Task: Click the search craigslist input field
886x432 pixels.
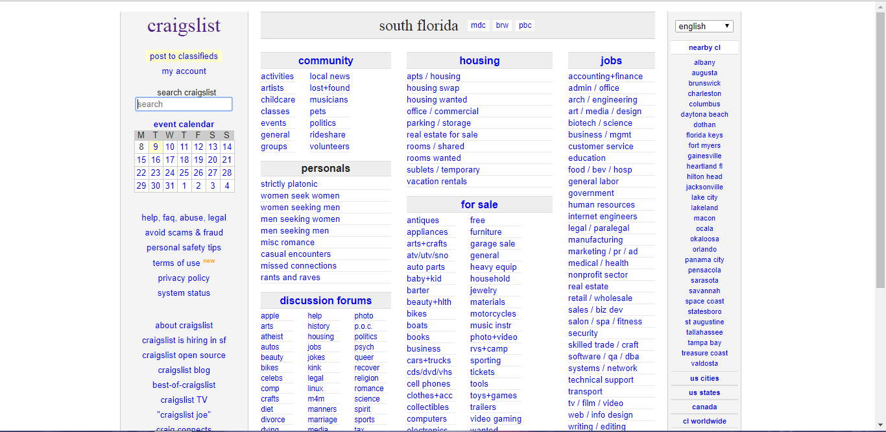Action: (184, 104)
